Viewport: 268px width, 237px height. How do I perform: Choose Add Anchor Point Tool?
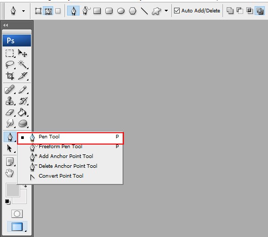70,156
